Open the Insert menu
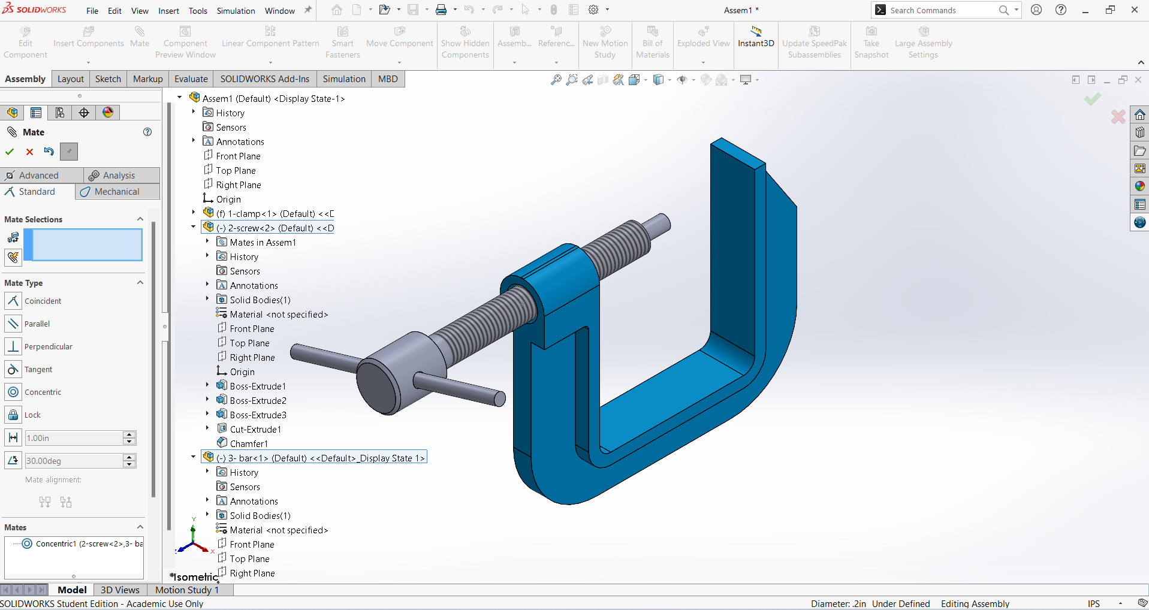 click(x=168, y=11)
